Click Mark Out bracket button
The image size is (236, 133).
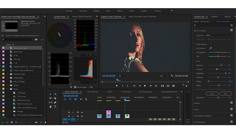[128, 86]
